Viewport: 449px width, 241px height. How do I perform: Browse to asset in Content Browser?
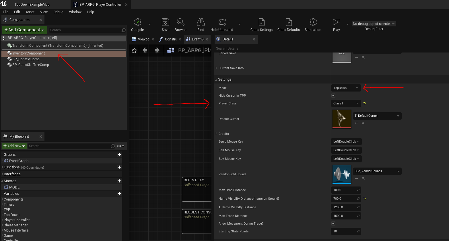coord(180,25)
